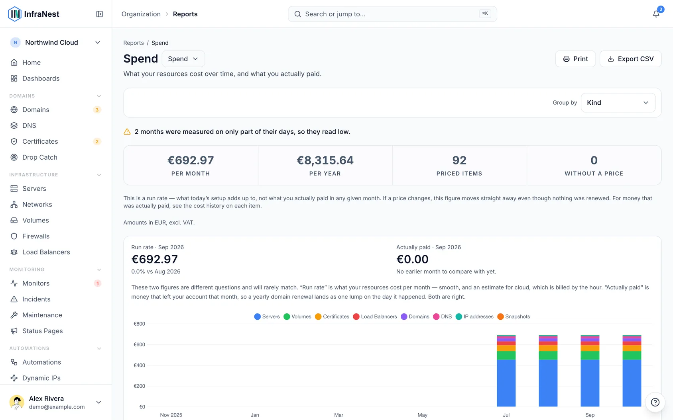Collapse the Automations sidebar section
The width and height of the screenshot is (673, 420).
[99, 348]
